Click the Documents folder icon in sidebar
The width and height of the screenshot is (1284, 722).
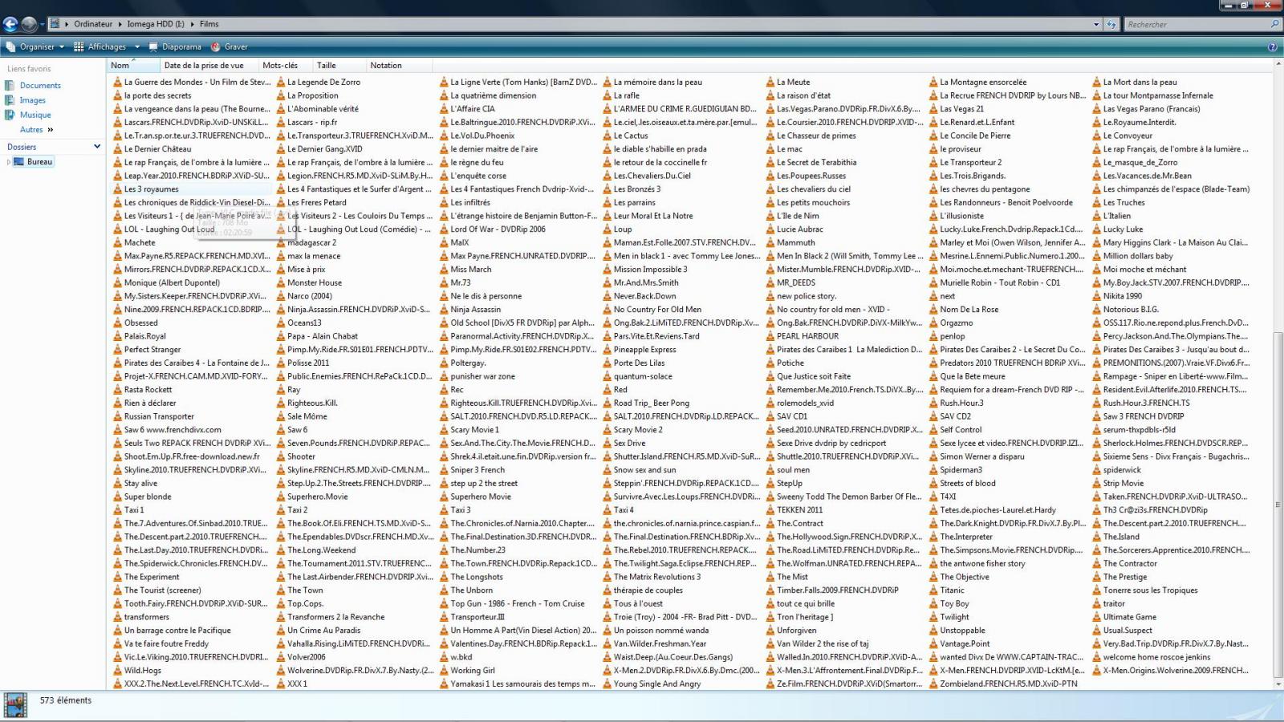pos(10,85)
